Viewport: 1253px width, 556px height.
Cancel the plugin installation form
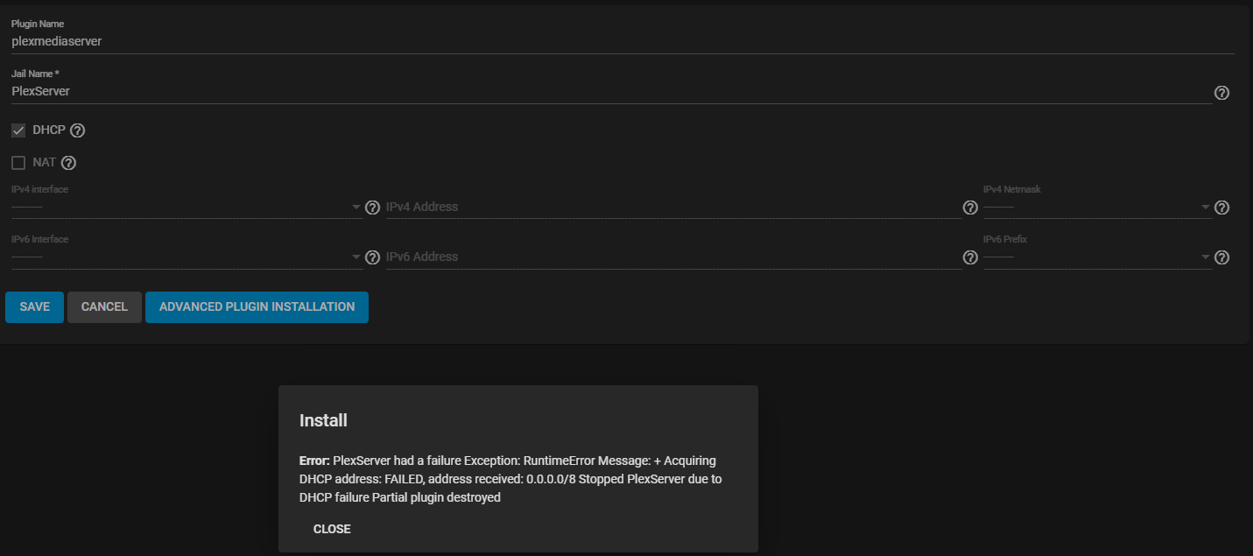click(x=104, y=307)
